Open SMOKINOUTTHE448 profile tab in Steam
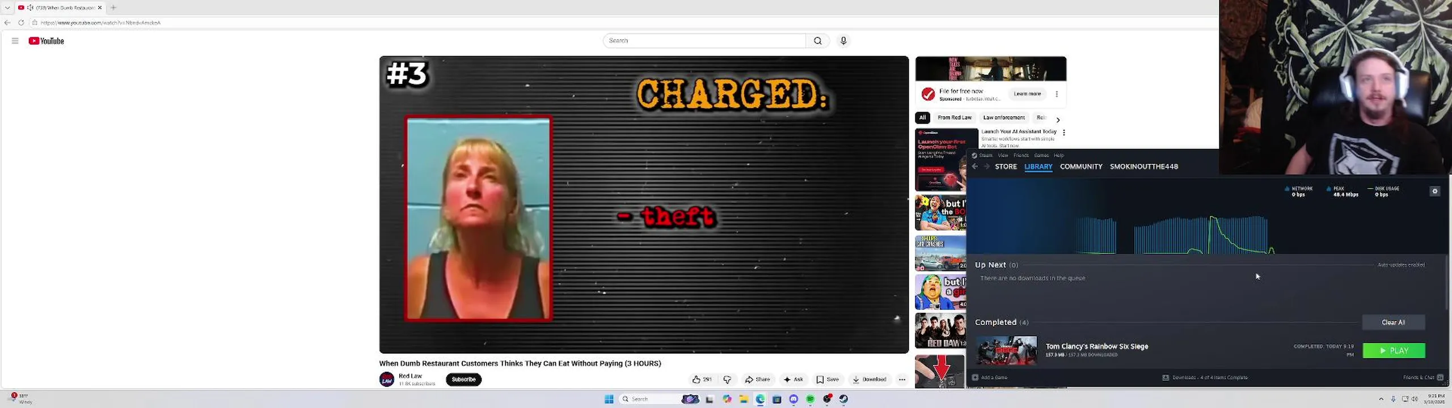The width and height of the screenshot is (1452, 408). click(x=1144, y=167)
